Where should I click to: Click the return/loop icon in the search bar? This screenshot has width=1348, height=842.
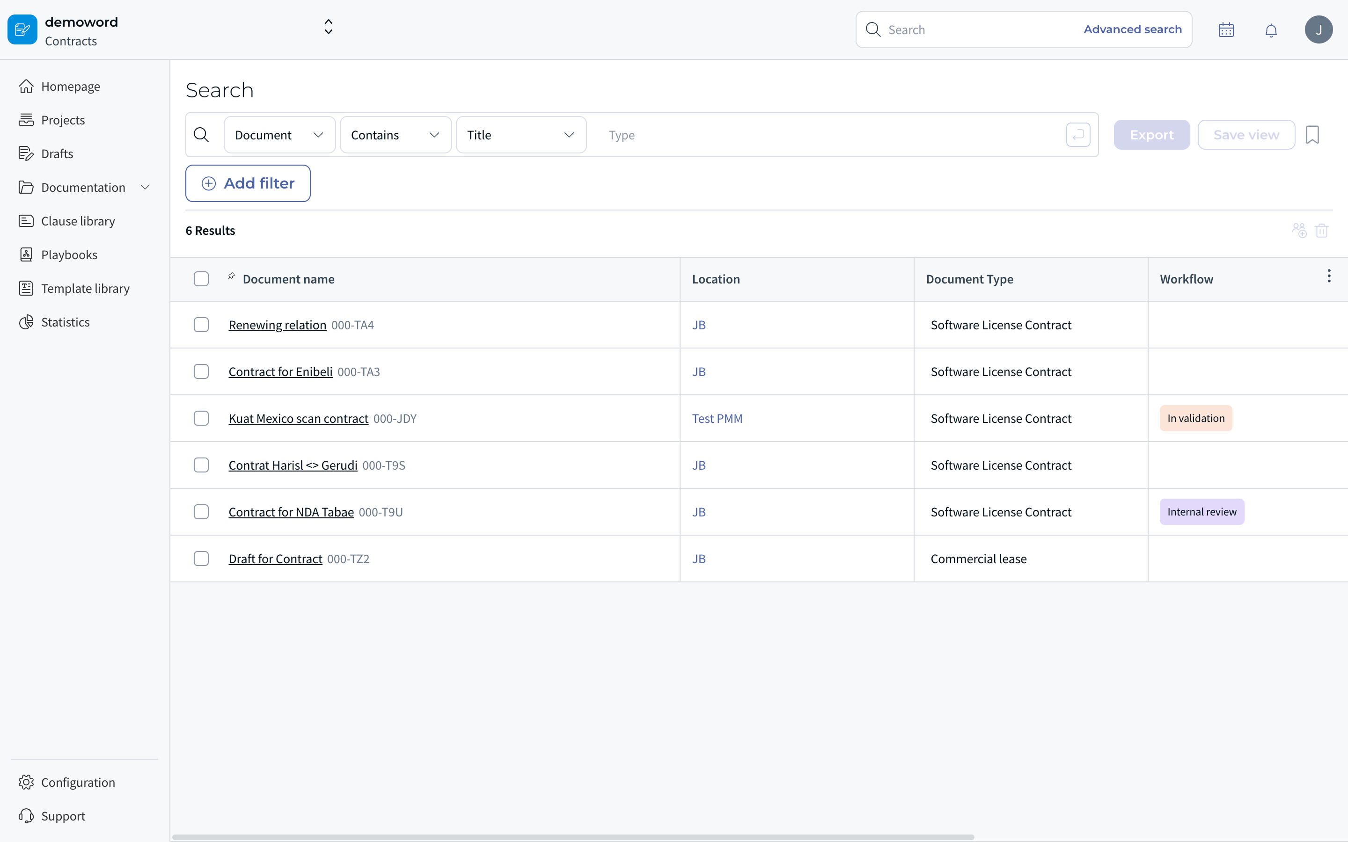click(1077, 134)
